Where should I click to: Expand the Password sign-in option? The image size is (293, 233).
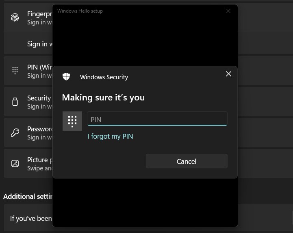coord(39,133)
